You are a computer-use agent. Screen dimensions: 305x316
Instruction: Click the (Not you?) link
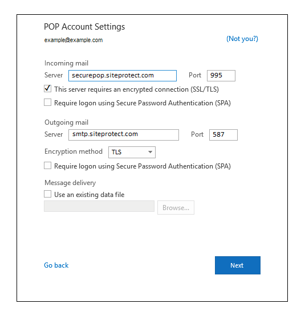pyautogui.click(x=242, y=39)
